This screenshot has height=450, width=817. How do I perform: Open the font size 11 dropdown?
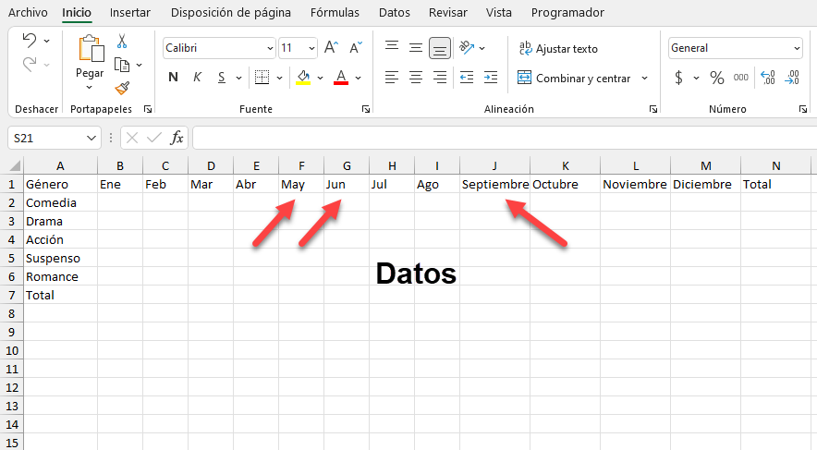point(311,48)
